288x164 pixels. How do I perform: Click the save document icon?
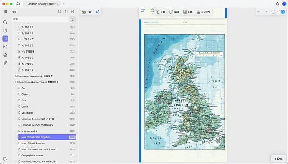tap(273, 12)
